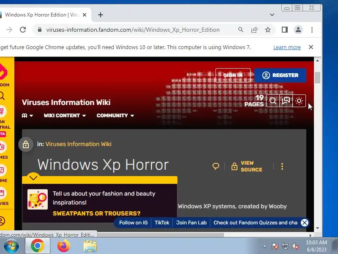Expand the COMMUNITY menu

(115, 116)
